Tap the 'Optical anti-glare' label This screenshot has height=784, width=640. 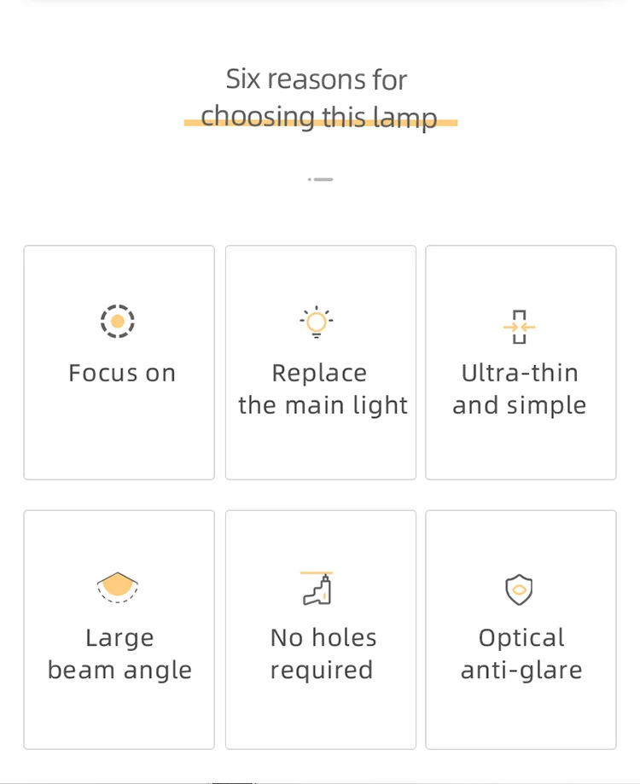(521, 653)
